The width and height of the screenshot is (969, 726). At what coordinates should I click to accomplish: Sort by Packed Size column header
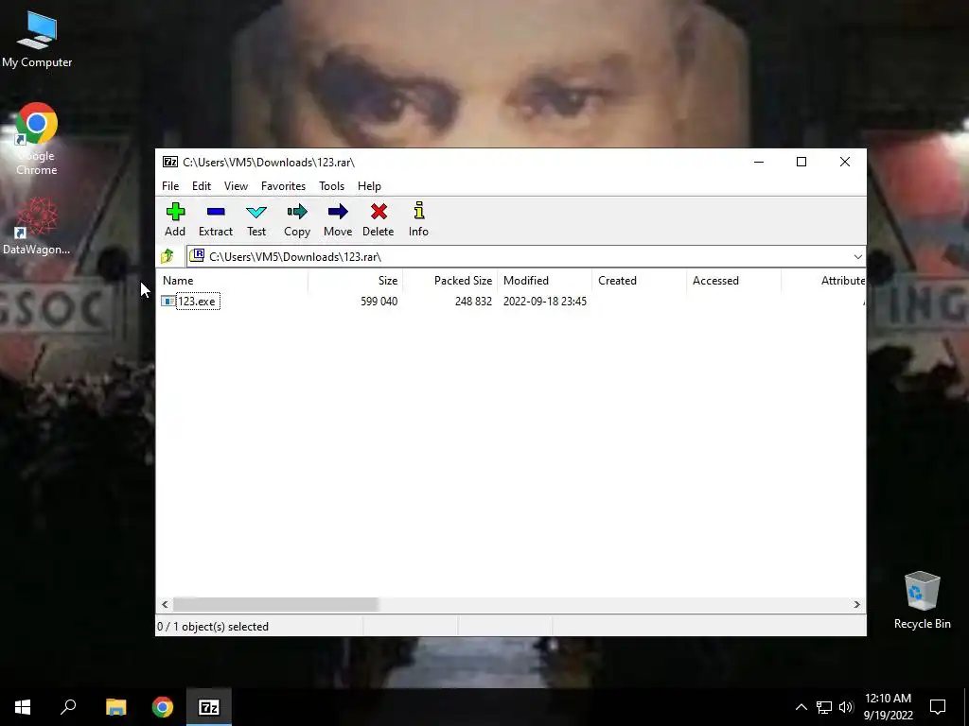coord(449,280)
